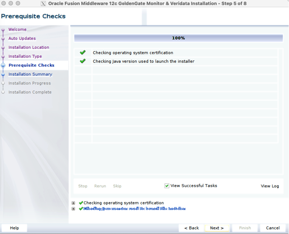Click the 100% progress bar
289x234 pixels.
click(x=179, y=38)
